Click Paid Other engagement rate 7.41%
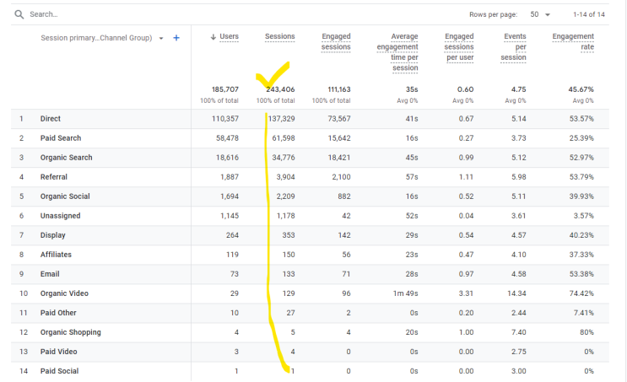Image resolution: width=627 pixels, height=382 pixels. coord(584,313)
